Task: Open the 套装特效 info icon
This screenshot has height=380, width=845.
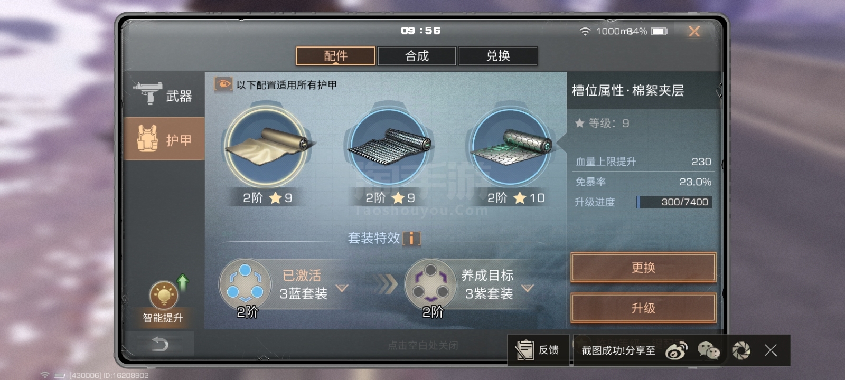Action: coord(412,239)
